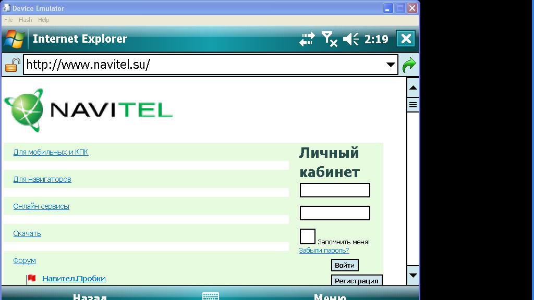Enable the Запомнить меня checkbox
Viewport: 534px width, 300px height.
tap(308, 236)
